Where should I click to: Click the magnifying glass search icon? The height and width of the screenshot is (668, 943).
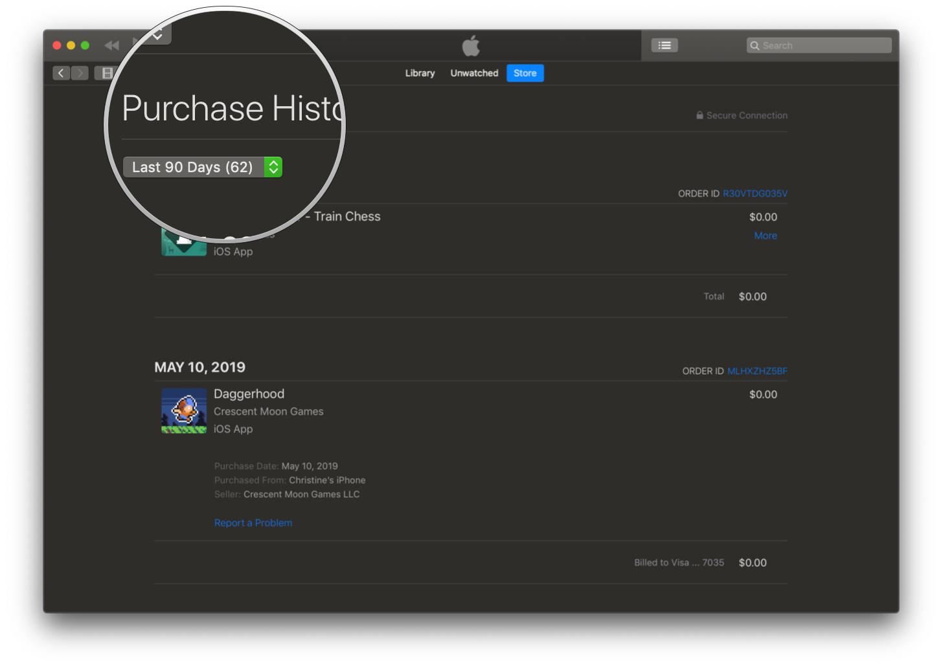[x=755, y=46]
